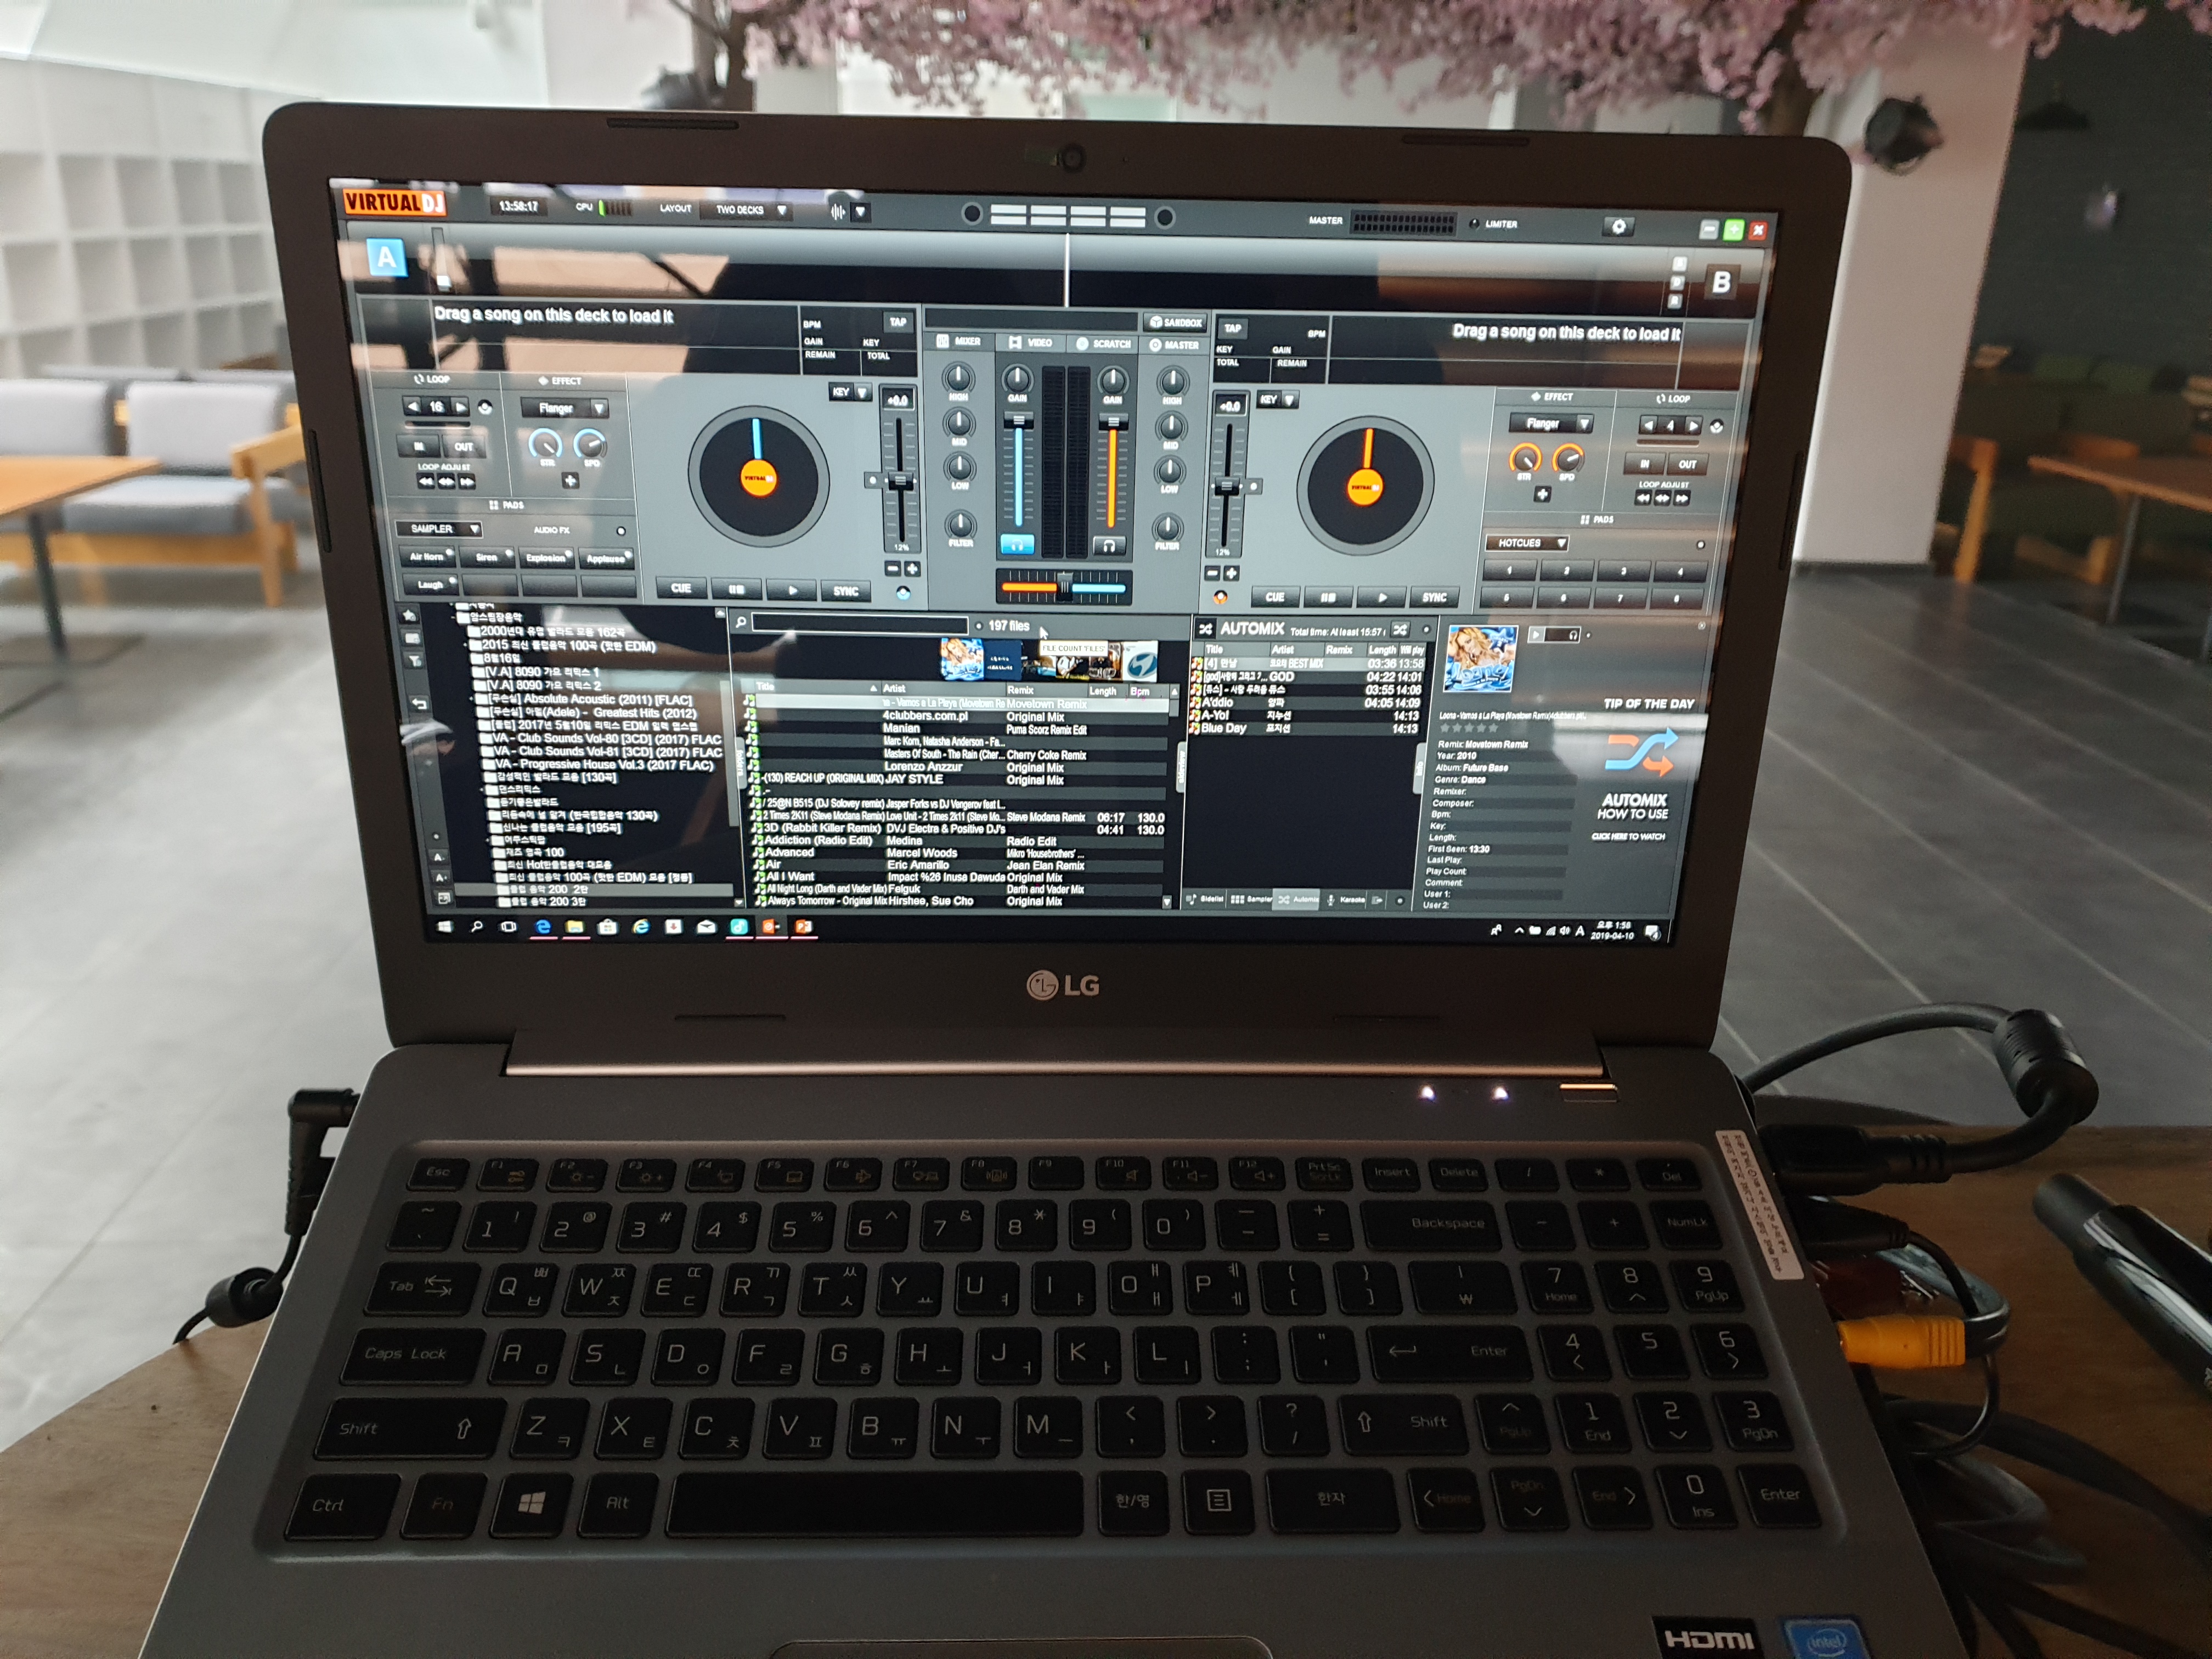Trigger the Air Horn sample pad

tap(428, 556)
